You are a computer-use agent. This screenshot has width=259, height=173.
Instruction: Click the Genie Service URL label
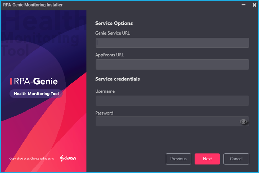[x=112, y=33]
